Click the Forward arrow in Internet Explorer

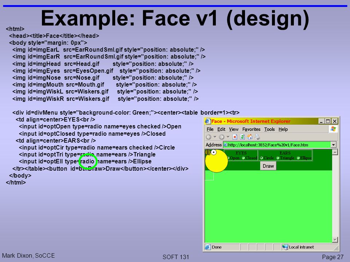(x=221, y=137)
